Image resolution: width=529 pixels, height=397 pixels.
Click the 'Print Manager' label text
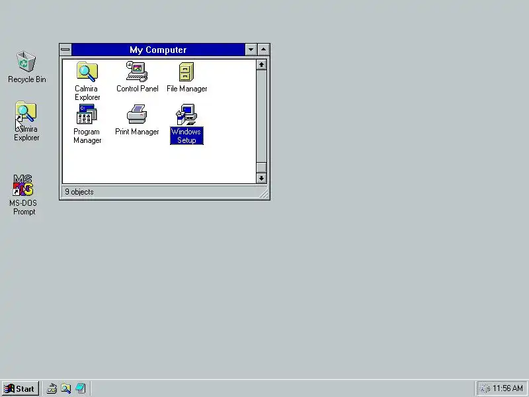point(137,132)
